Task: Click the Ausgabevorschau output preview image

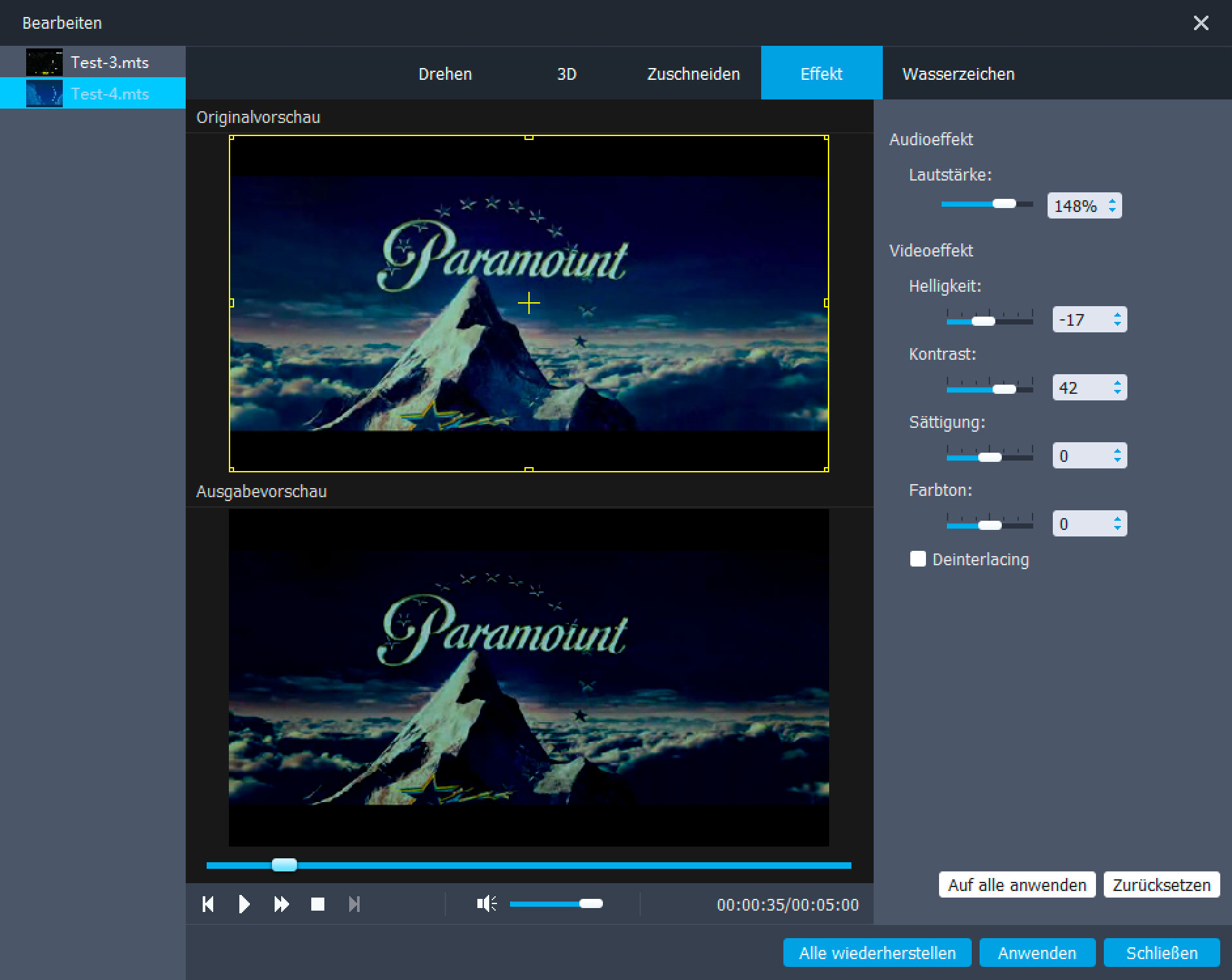Action: [x=529, y=678]
